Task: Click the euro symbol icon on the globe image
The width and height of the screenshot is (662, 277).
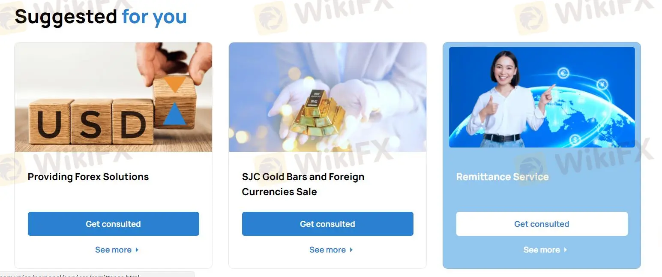Action: [563, 73]
